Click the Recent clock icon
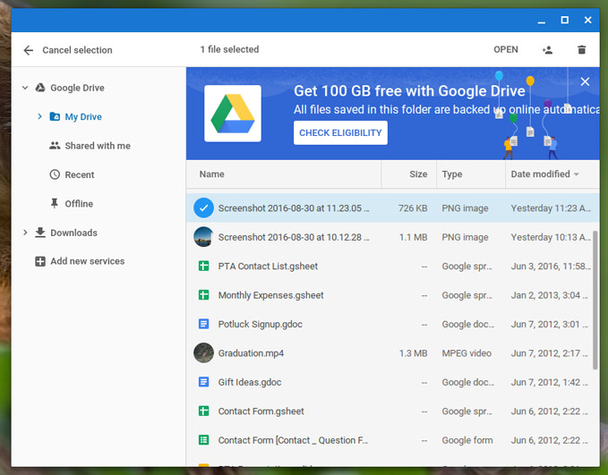Screen dimensions: 608x475 pos(55,174)
